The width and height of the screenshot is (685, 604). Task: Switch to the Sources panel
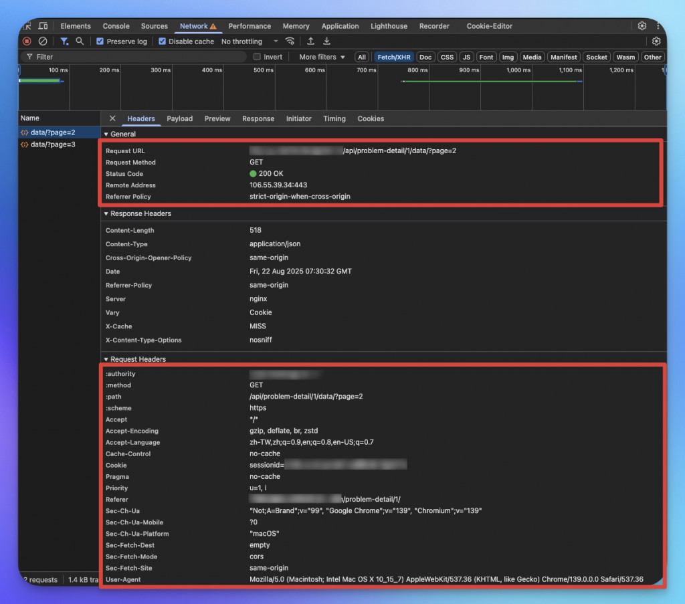click(155, 26)
